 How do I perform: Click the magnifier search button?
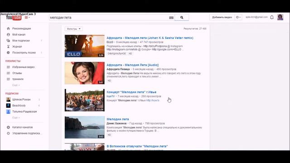[182, 18]
